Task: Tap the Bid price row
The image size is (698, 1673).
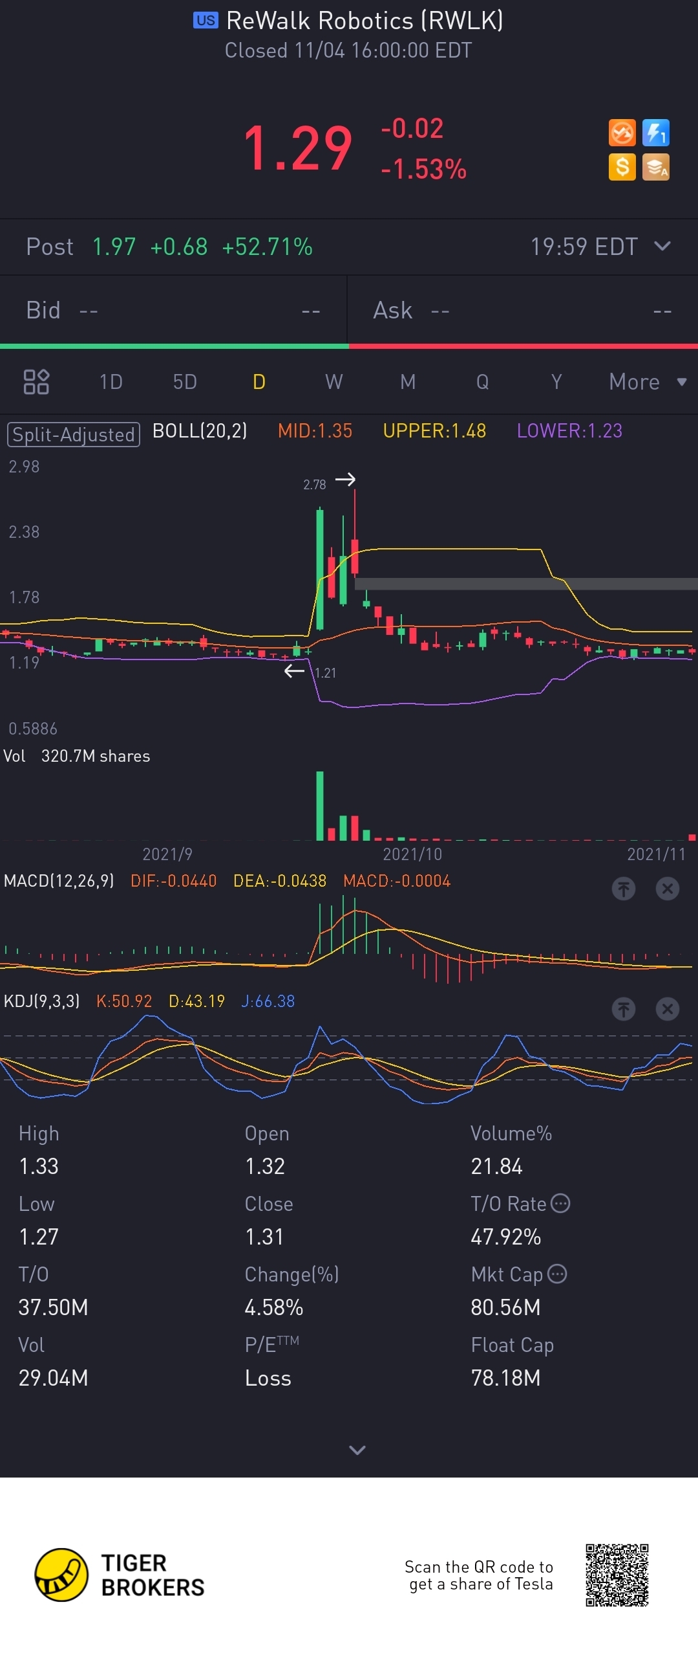Action: tap(173, 311)
